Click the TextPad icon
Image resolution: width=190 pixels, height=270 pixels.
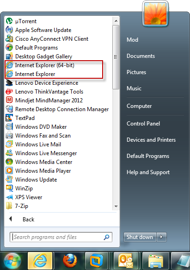click(x=9, y=118)
